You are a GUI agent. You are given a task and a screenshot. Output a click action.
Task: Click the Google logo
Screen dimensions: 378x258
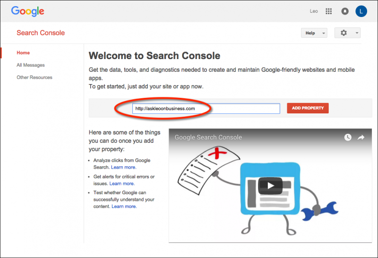(28, 11)
